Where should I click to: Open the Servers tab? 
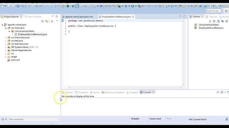click(x=95, y=92)
